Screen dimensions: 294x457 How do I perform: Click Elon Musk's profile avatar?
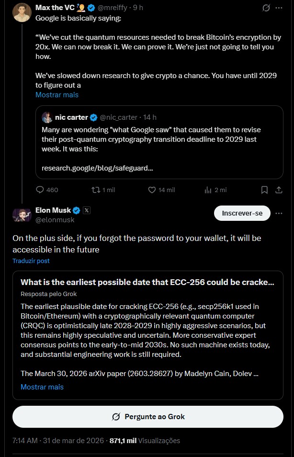click(x=22, y=215)
